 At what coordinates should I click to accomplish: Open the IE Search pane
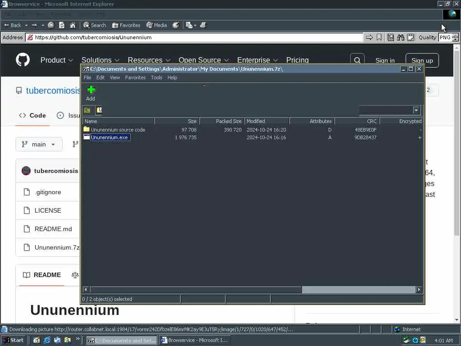tap(95, 25)
